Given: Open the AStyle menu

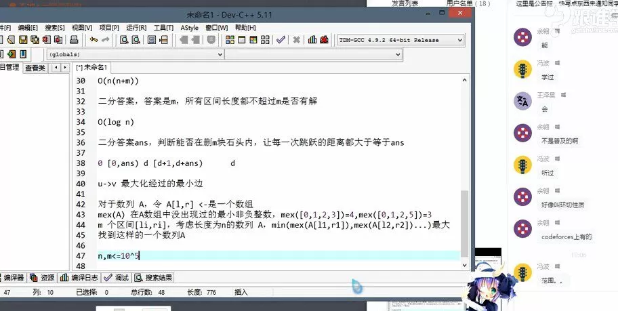Looking at the screenshot, I should [x=190, y=28].
